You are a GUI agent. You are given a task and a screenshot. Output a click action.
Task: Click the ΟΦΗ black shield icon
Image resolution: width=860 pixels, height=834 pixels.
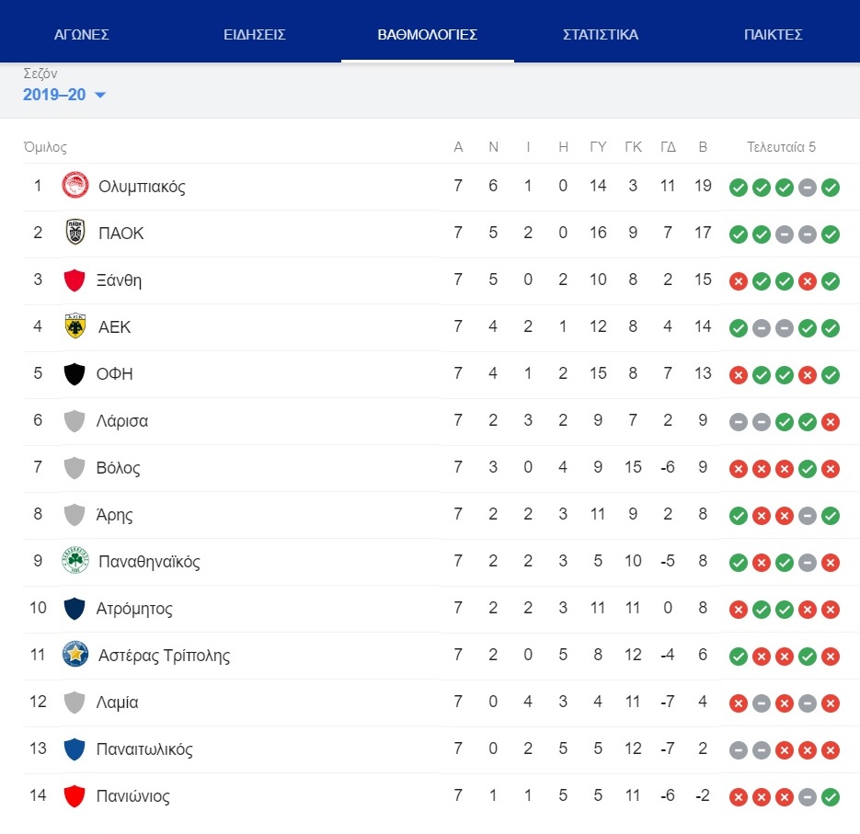click(x=75, y=373)
